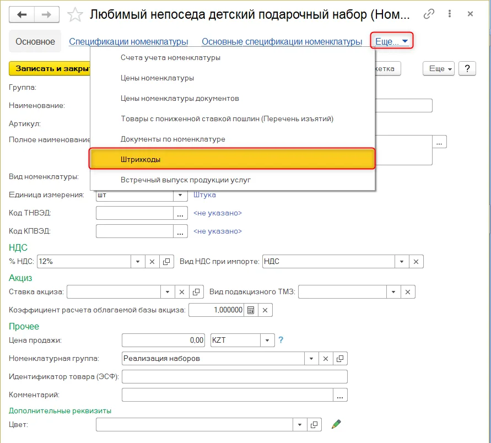Go back with the left arrow button
This screenshot has height=443, width=491.
(21, 14)
